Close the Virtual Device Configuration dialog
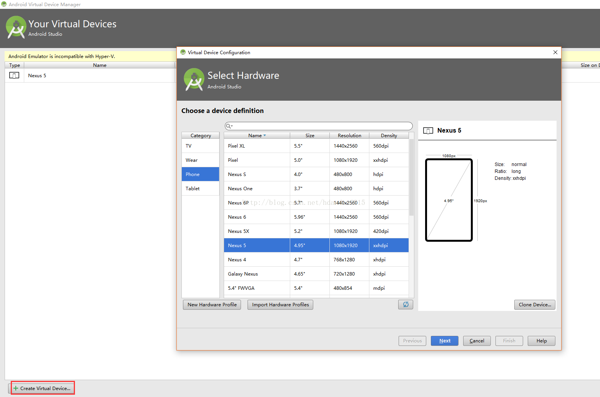The image size is (600, 397). pyautogui.click(x=555, y=52)
